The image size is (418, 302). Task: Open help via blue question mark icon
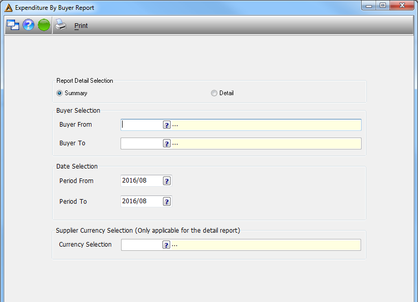pyautogui.click(x=28, y=25)
